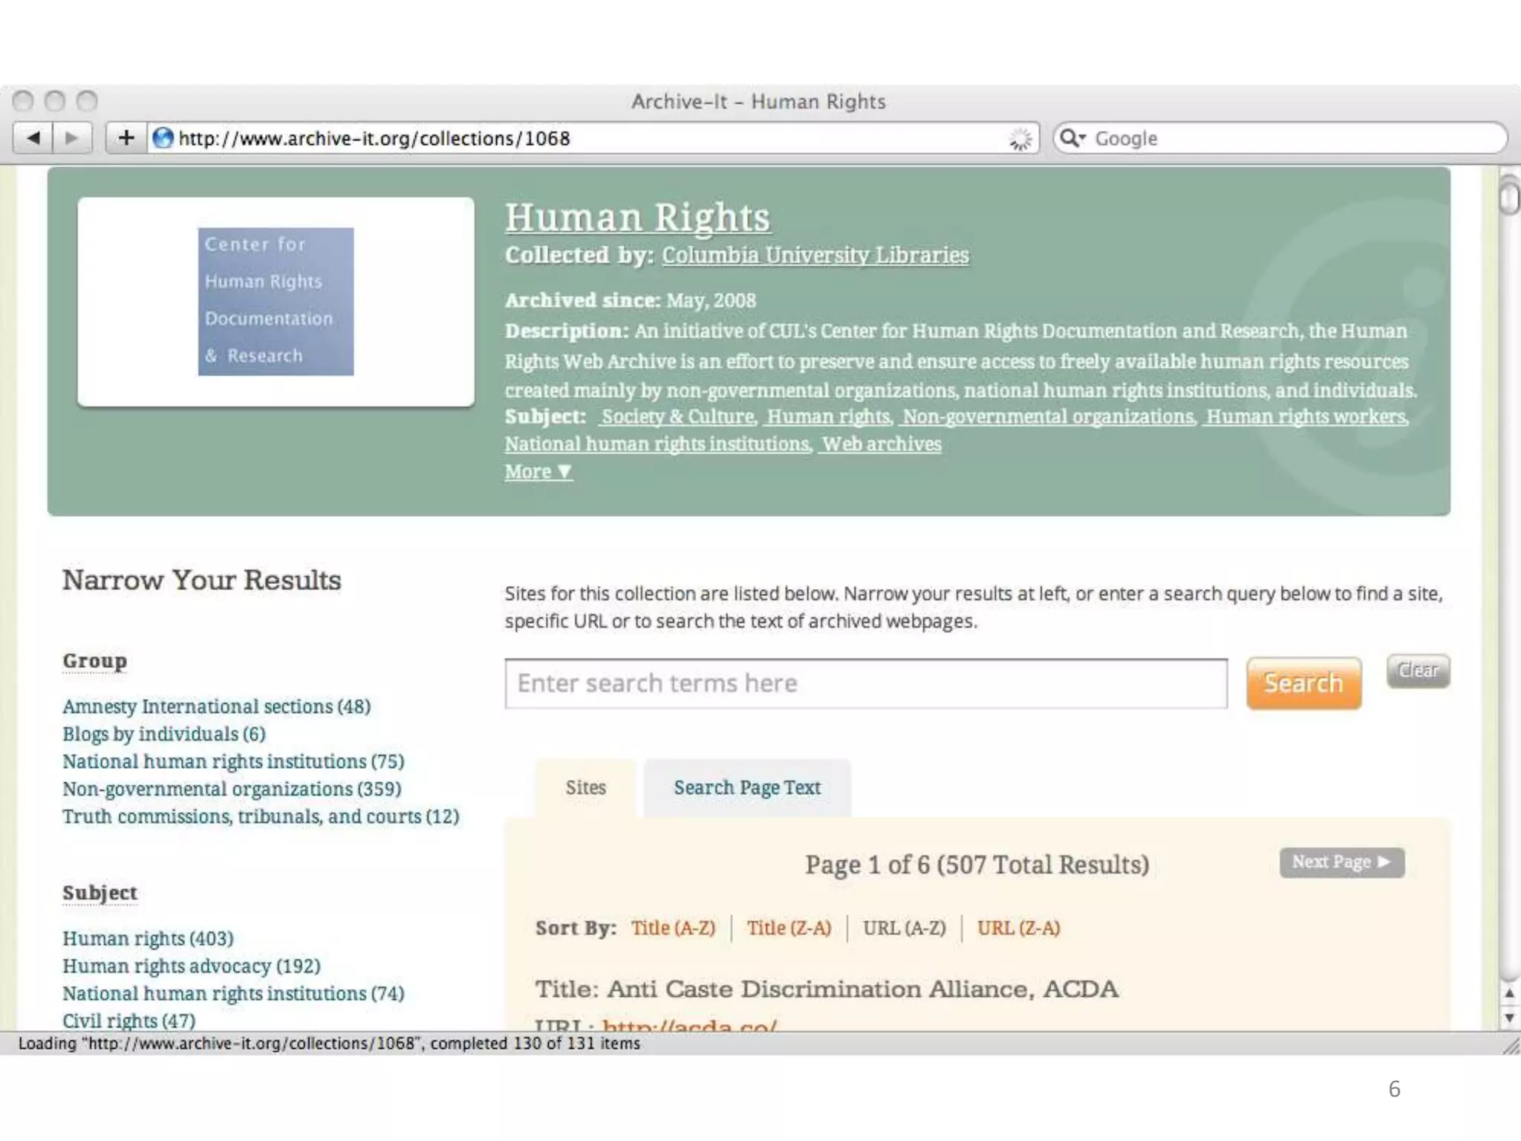1521x1141 pixels.
Task: Click the browser forward arrow button
Action: [x=72, y=138]
